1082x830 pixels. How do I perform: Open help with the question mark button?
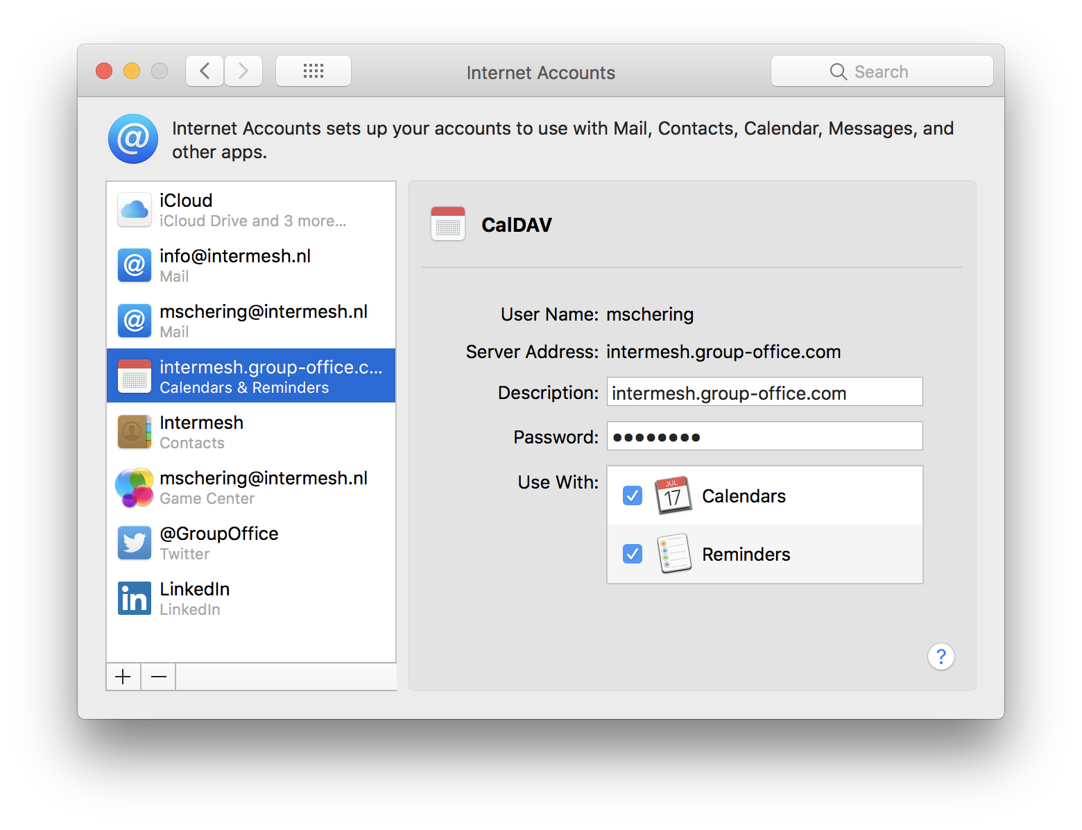click(941, 657)
